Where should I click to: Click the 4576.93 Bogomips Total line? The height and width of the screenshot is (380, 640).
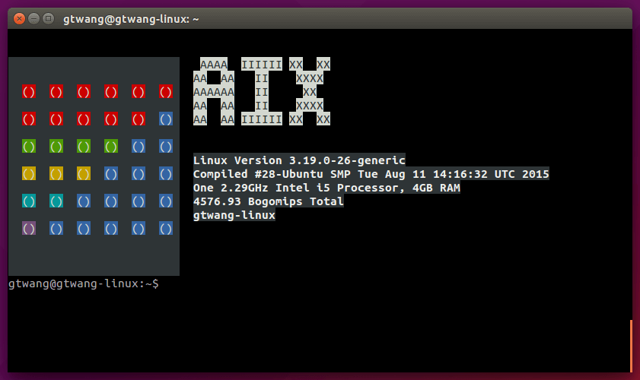(x=268, y=201)
